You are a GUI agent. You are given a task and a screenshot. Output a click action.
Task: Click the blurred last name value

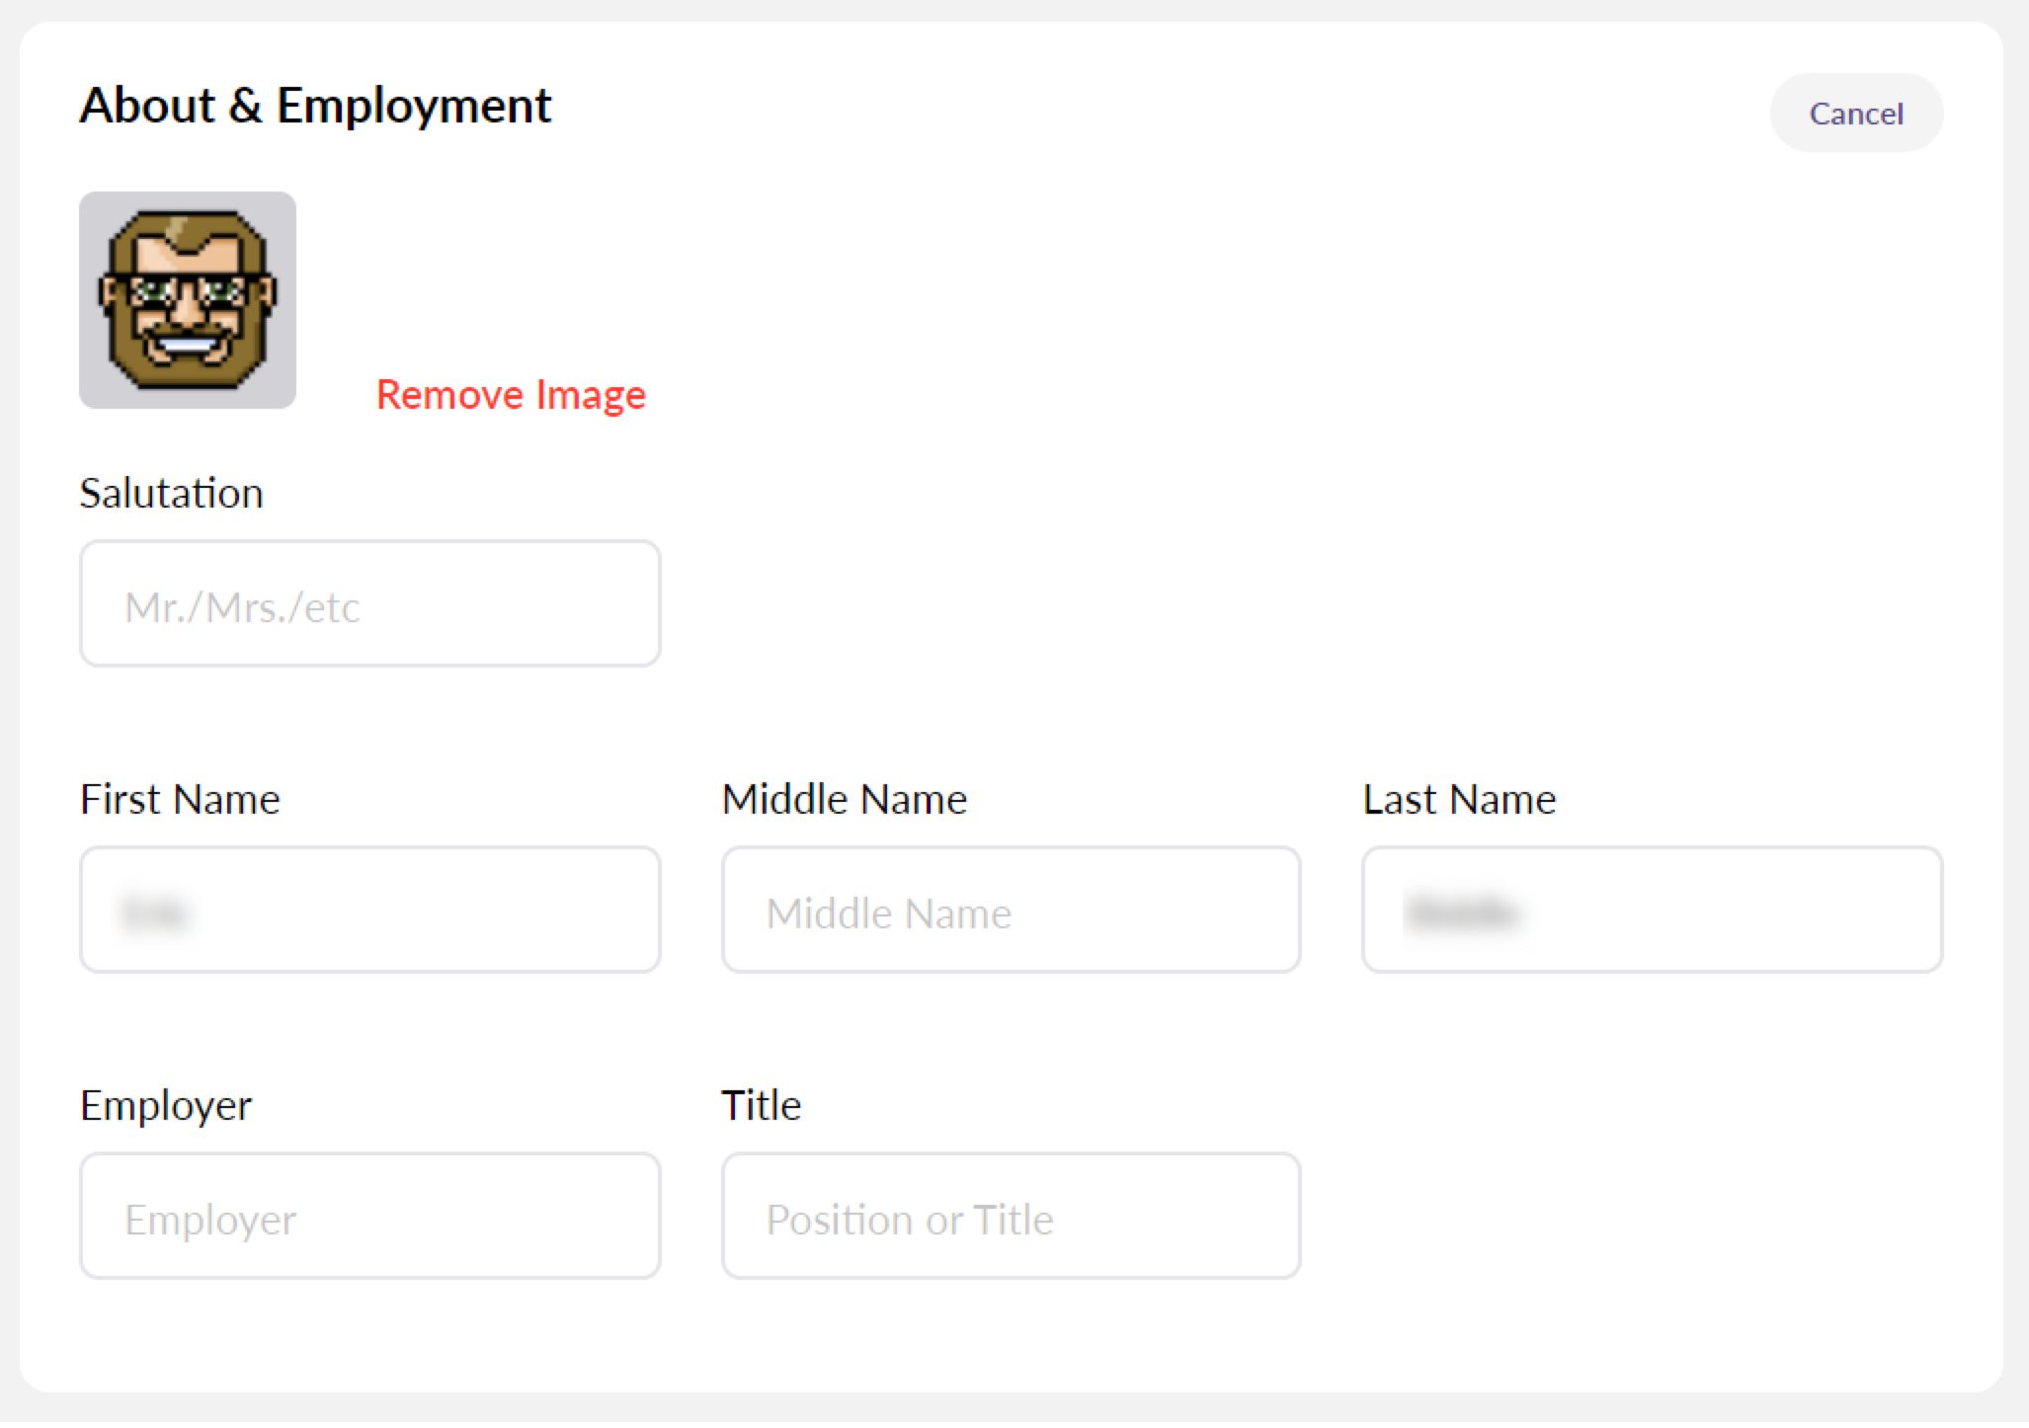[1463, 912]
